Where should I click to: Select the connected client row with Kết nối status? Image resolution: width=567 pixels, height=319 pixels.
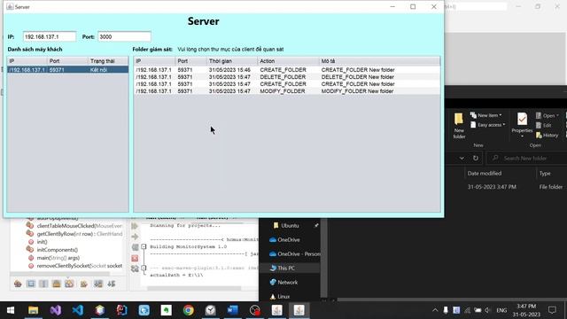click(67, 69)
